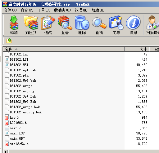Viewport: 159px width, 153px height.
Task: Open the 帮助(H) menu
Action: (98, 10)
